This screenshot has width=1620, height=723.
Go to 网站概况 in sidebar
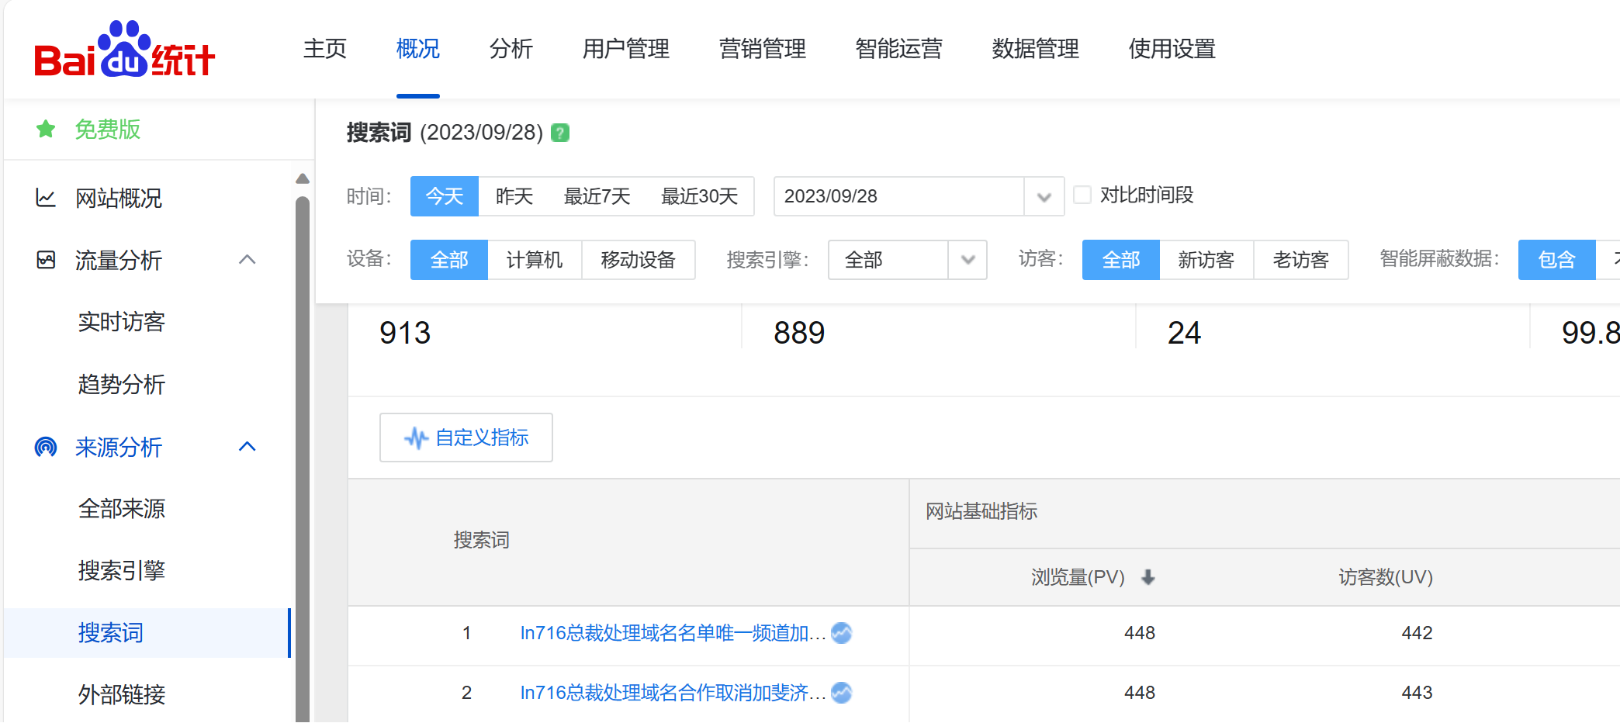(x=119, y=199)
